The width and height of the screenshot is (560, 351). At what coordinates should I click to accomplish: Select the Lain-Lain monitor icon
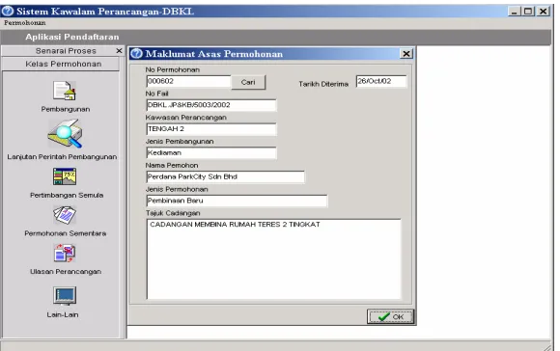tap(65, 296)
